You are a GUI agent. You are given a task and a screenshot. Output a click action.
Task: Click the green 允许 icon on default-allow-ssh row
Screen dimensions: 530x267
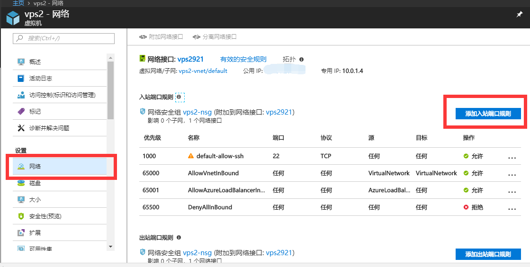pyautogui.click(x=466, y=156)
